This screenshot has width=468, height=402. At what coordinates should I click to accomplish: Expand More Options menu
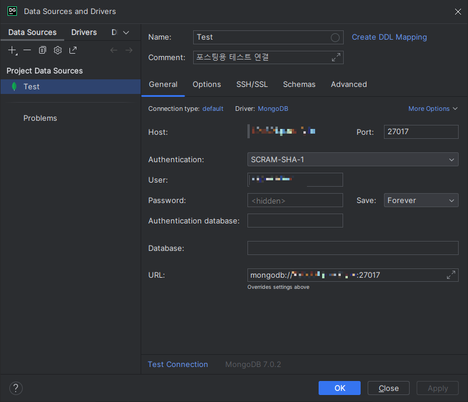click(x=433, y=109)
